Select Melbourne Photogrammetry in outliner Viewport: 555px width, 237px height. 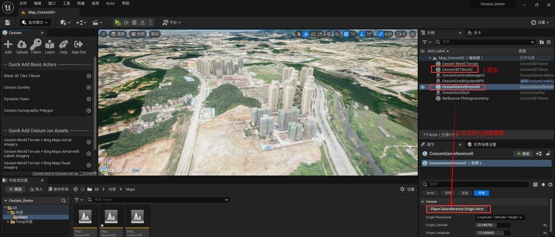point(465,98)
